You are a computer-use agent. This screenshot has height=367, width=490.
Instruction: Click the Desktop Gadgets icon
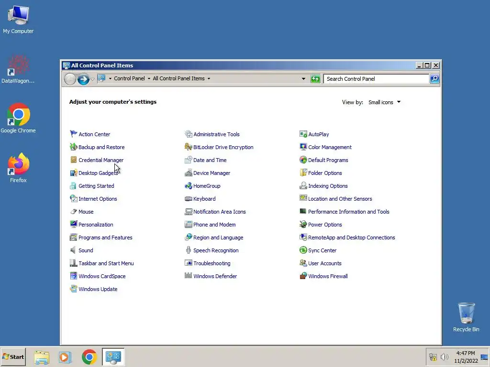(x=73, y=173)
